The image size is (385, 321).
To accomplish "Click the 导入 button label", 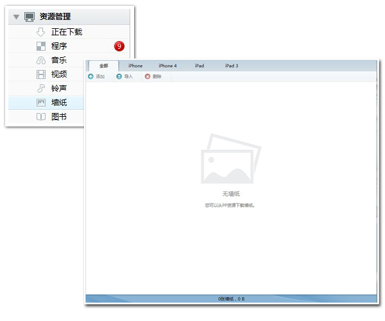I will (128, 76).
